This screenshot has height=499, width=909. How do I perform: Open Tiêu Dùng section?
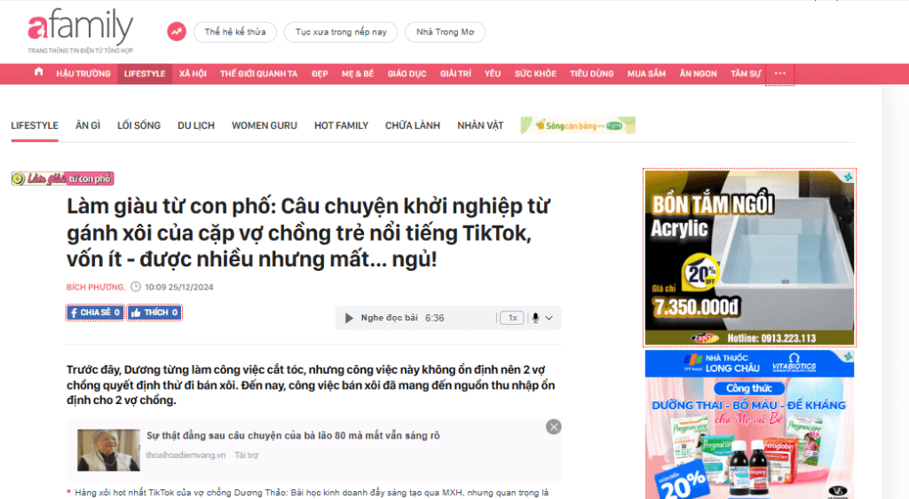pos(592,74)
